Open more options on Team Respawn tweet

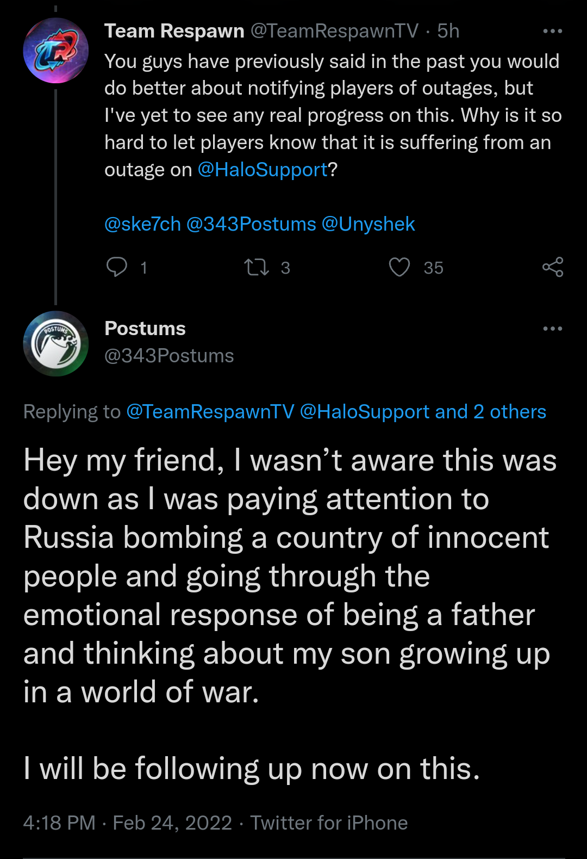click(553, 31)
